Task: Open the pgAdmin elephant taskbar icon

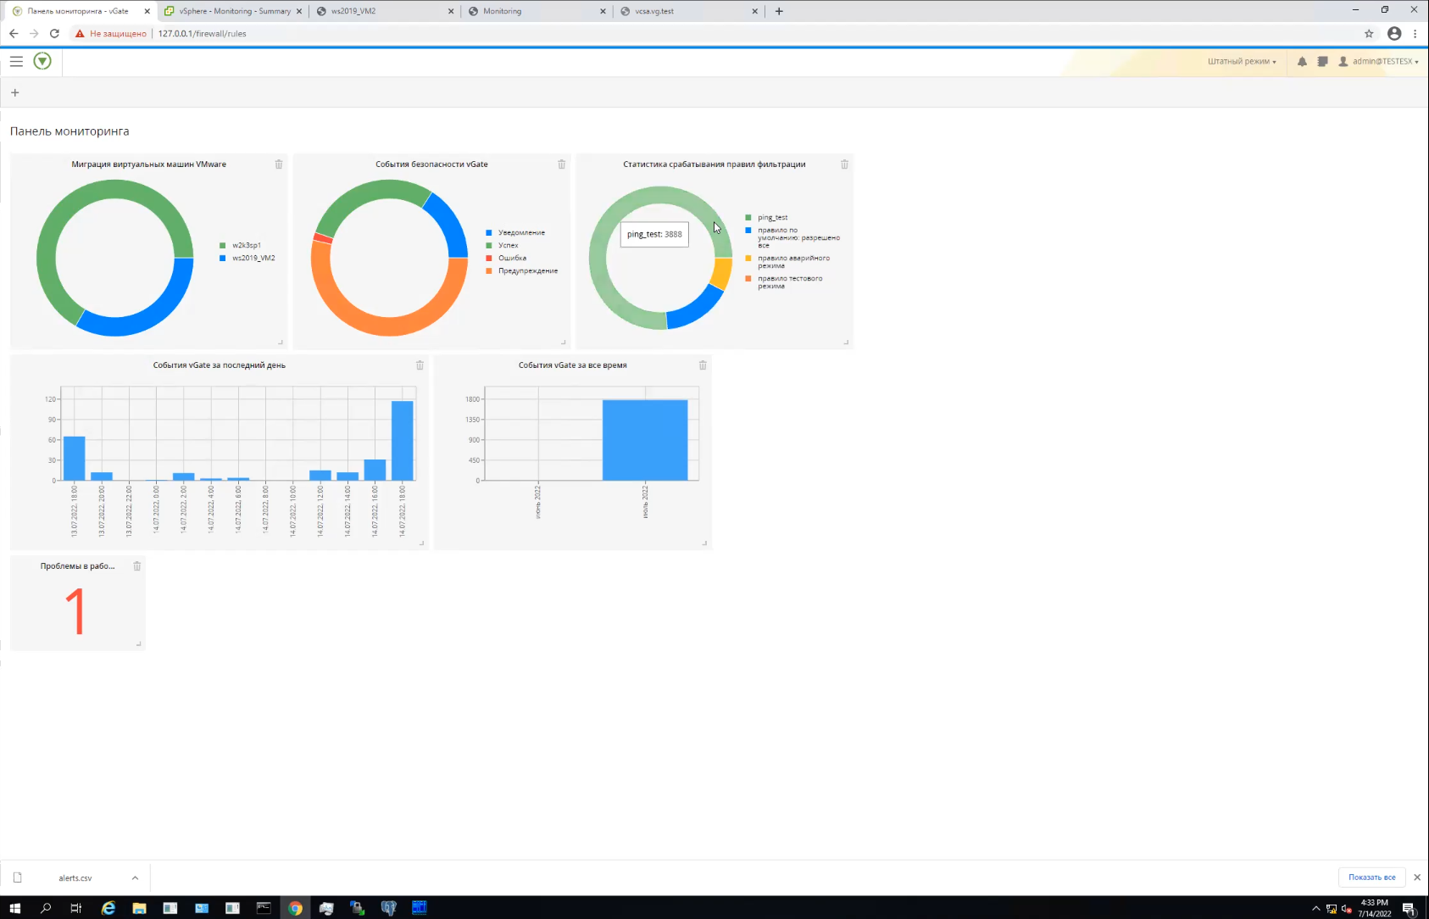Action: (388, 908)
